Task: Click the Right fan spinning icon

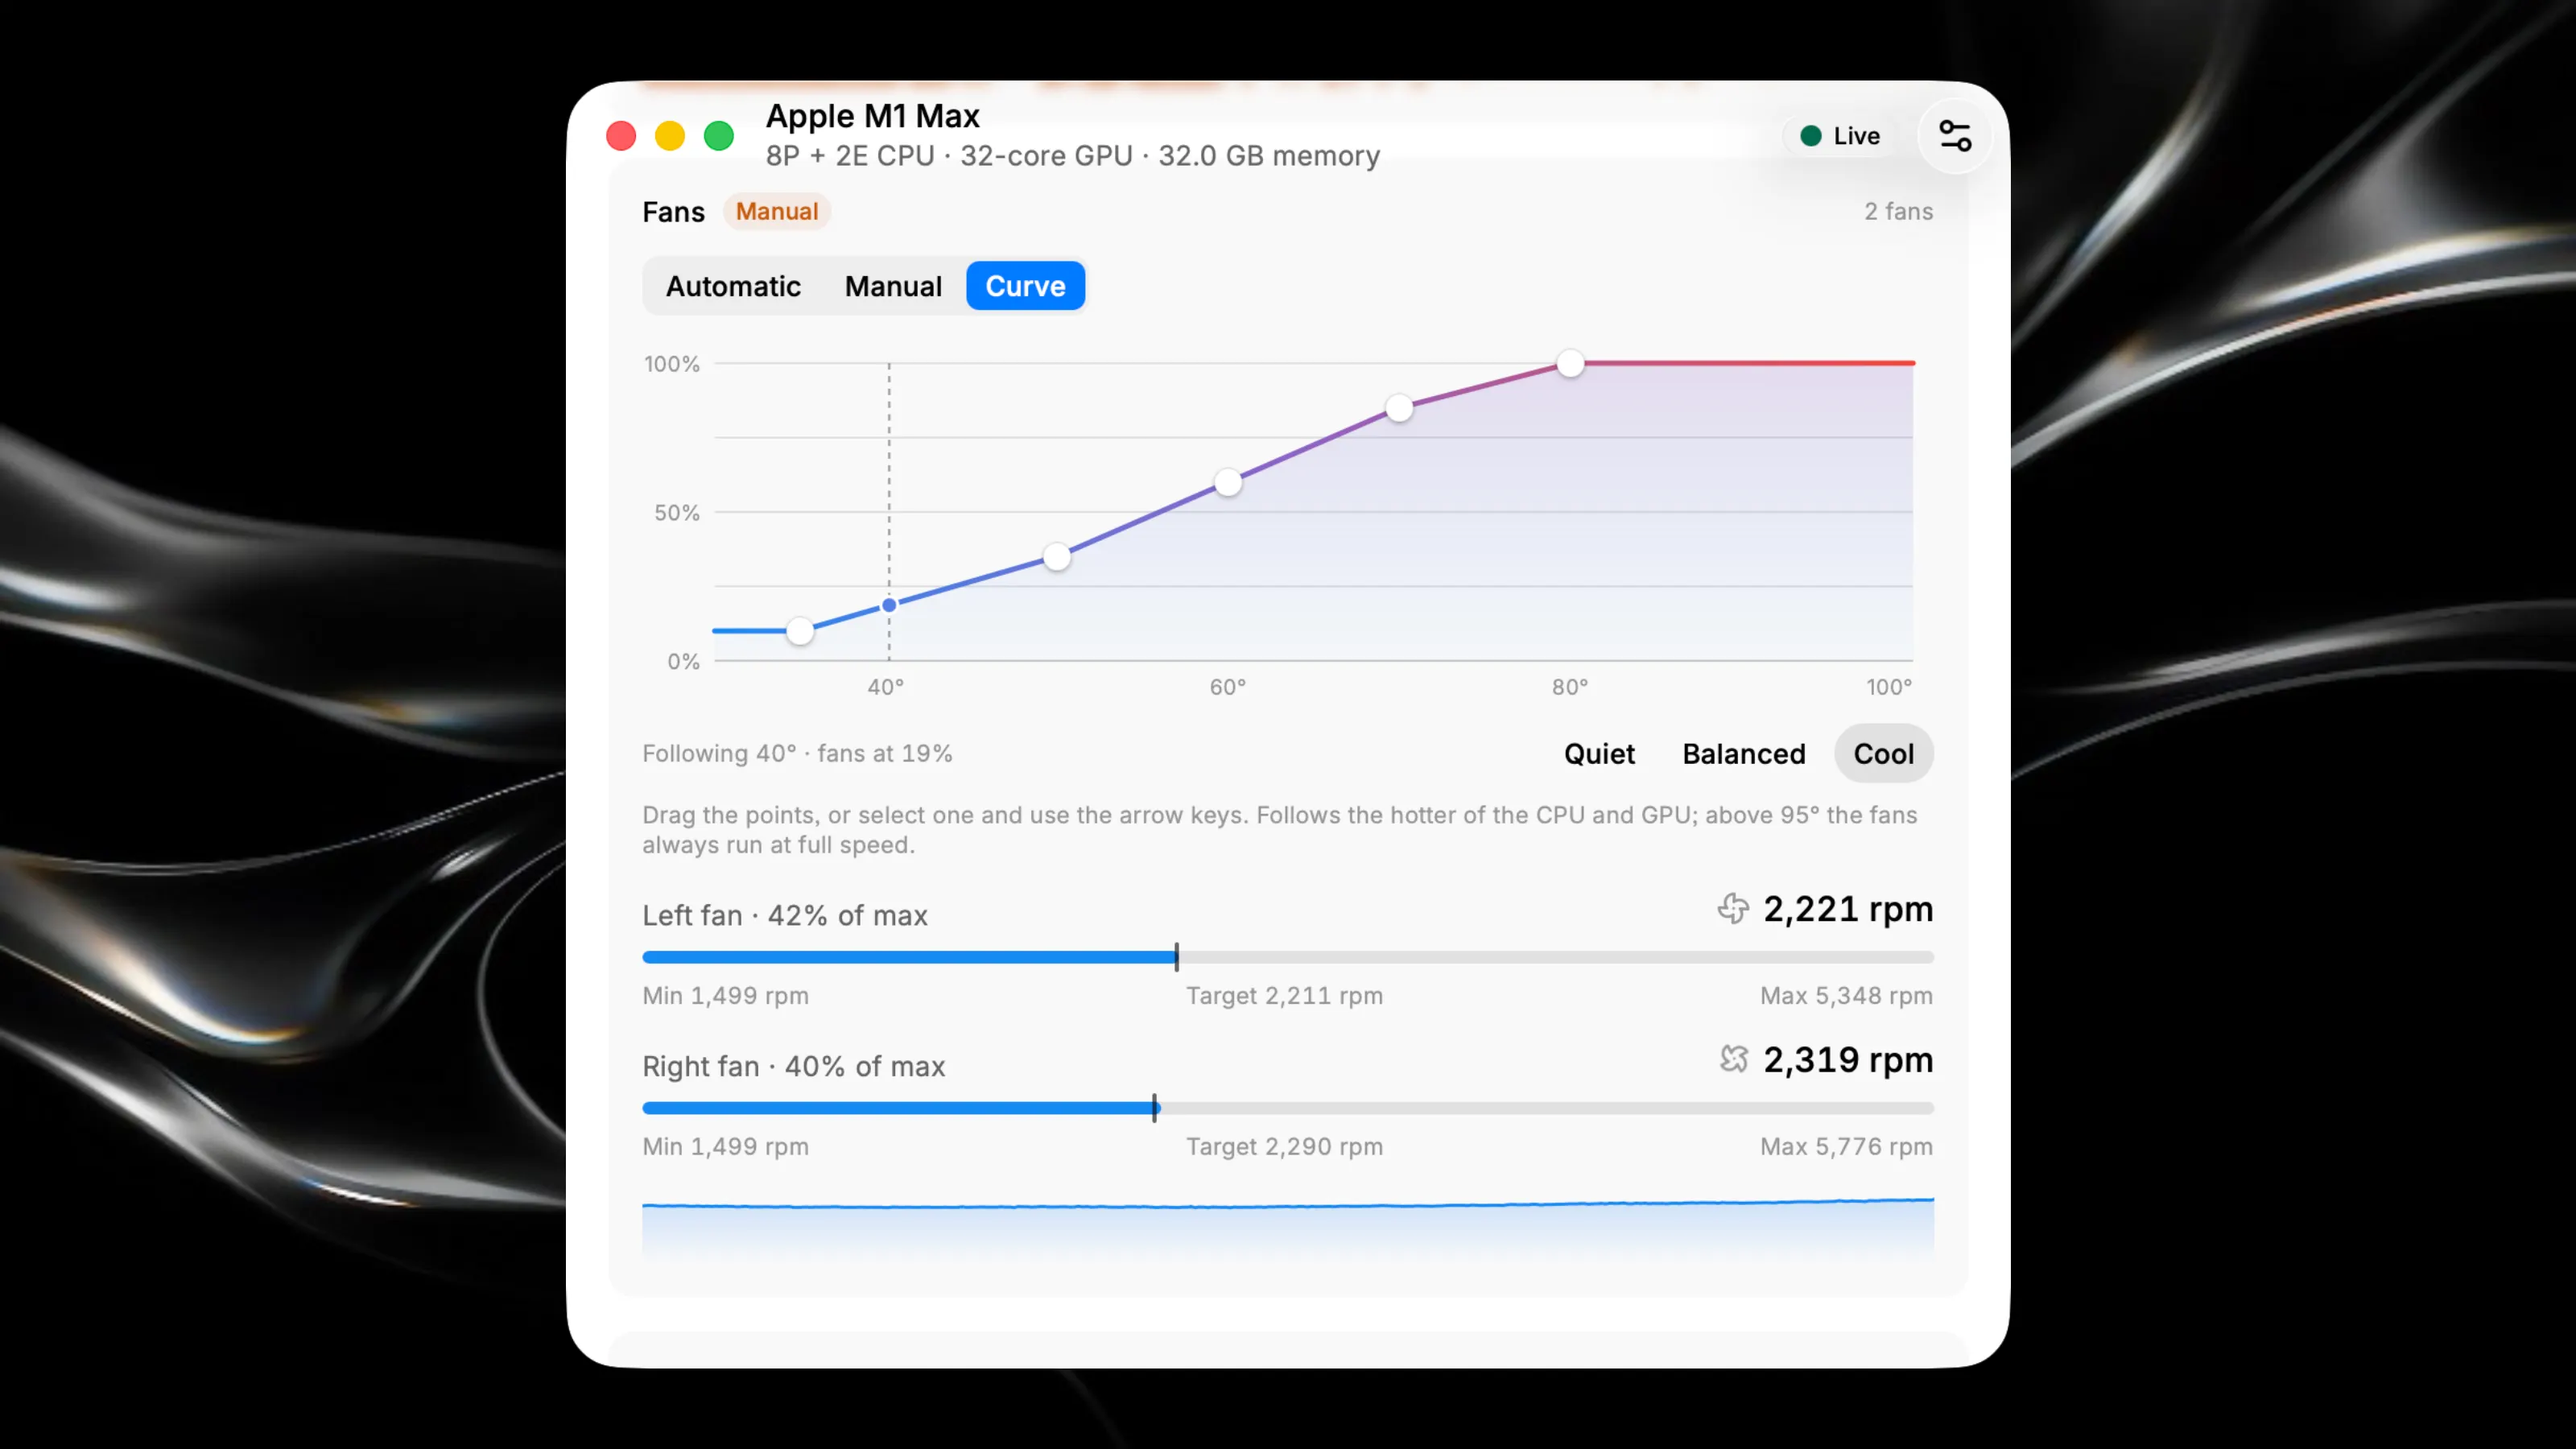Action: [x=1733, y=1059]
